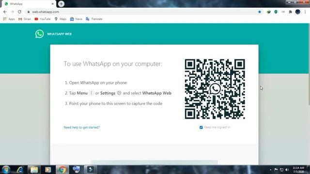The height and width of the screenshot is (174, 310).
Task: Click the taskbar clock showing 11:14 AM
Action: click(x=298, y=170)
